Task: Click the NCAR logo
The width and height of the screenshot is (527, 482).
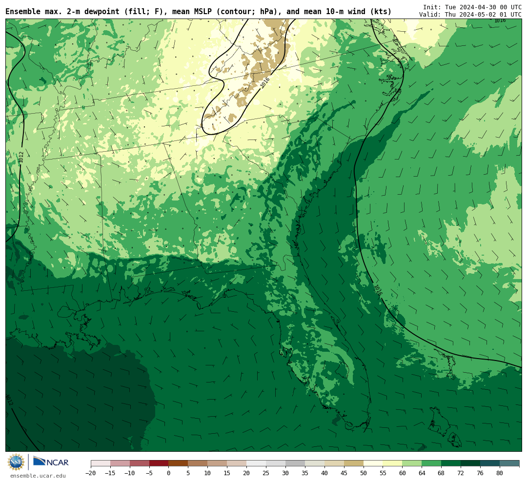Action: 51,462
